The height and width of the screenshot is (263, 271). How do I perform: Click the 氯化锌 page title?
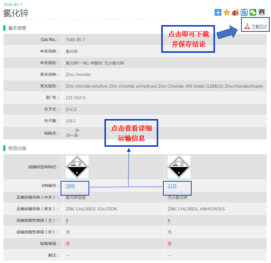coord(16,13)
